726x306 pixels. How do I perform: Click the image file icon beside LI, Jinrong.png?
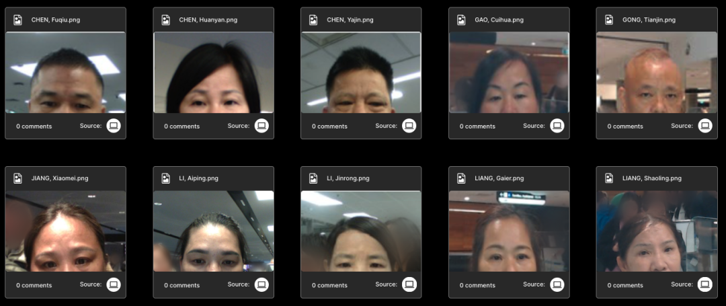(314, 178)
